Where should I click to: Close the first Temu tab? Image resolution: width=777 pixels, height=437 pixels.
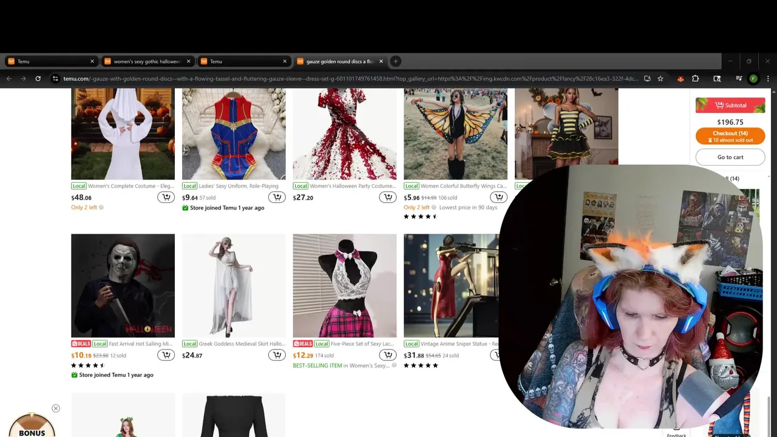[92, 61]
